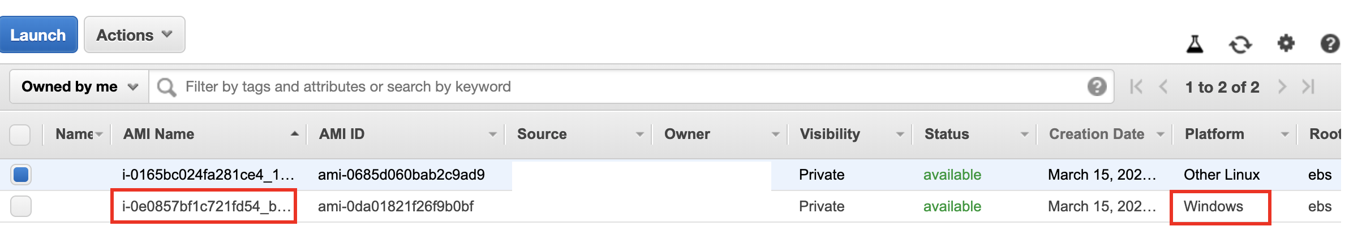Expand the Owned by me filter
The height and width of the screenshot is (252, 1349).
tap(79, 86)
